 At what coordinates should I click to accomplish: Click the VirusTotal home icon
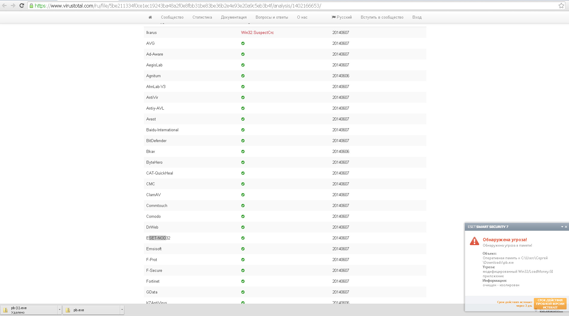[150, 17]
